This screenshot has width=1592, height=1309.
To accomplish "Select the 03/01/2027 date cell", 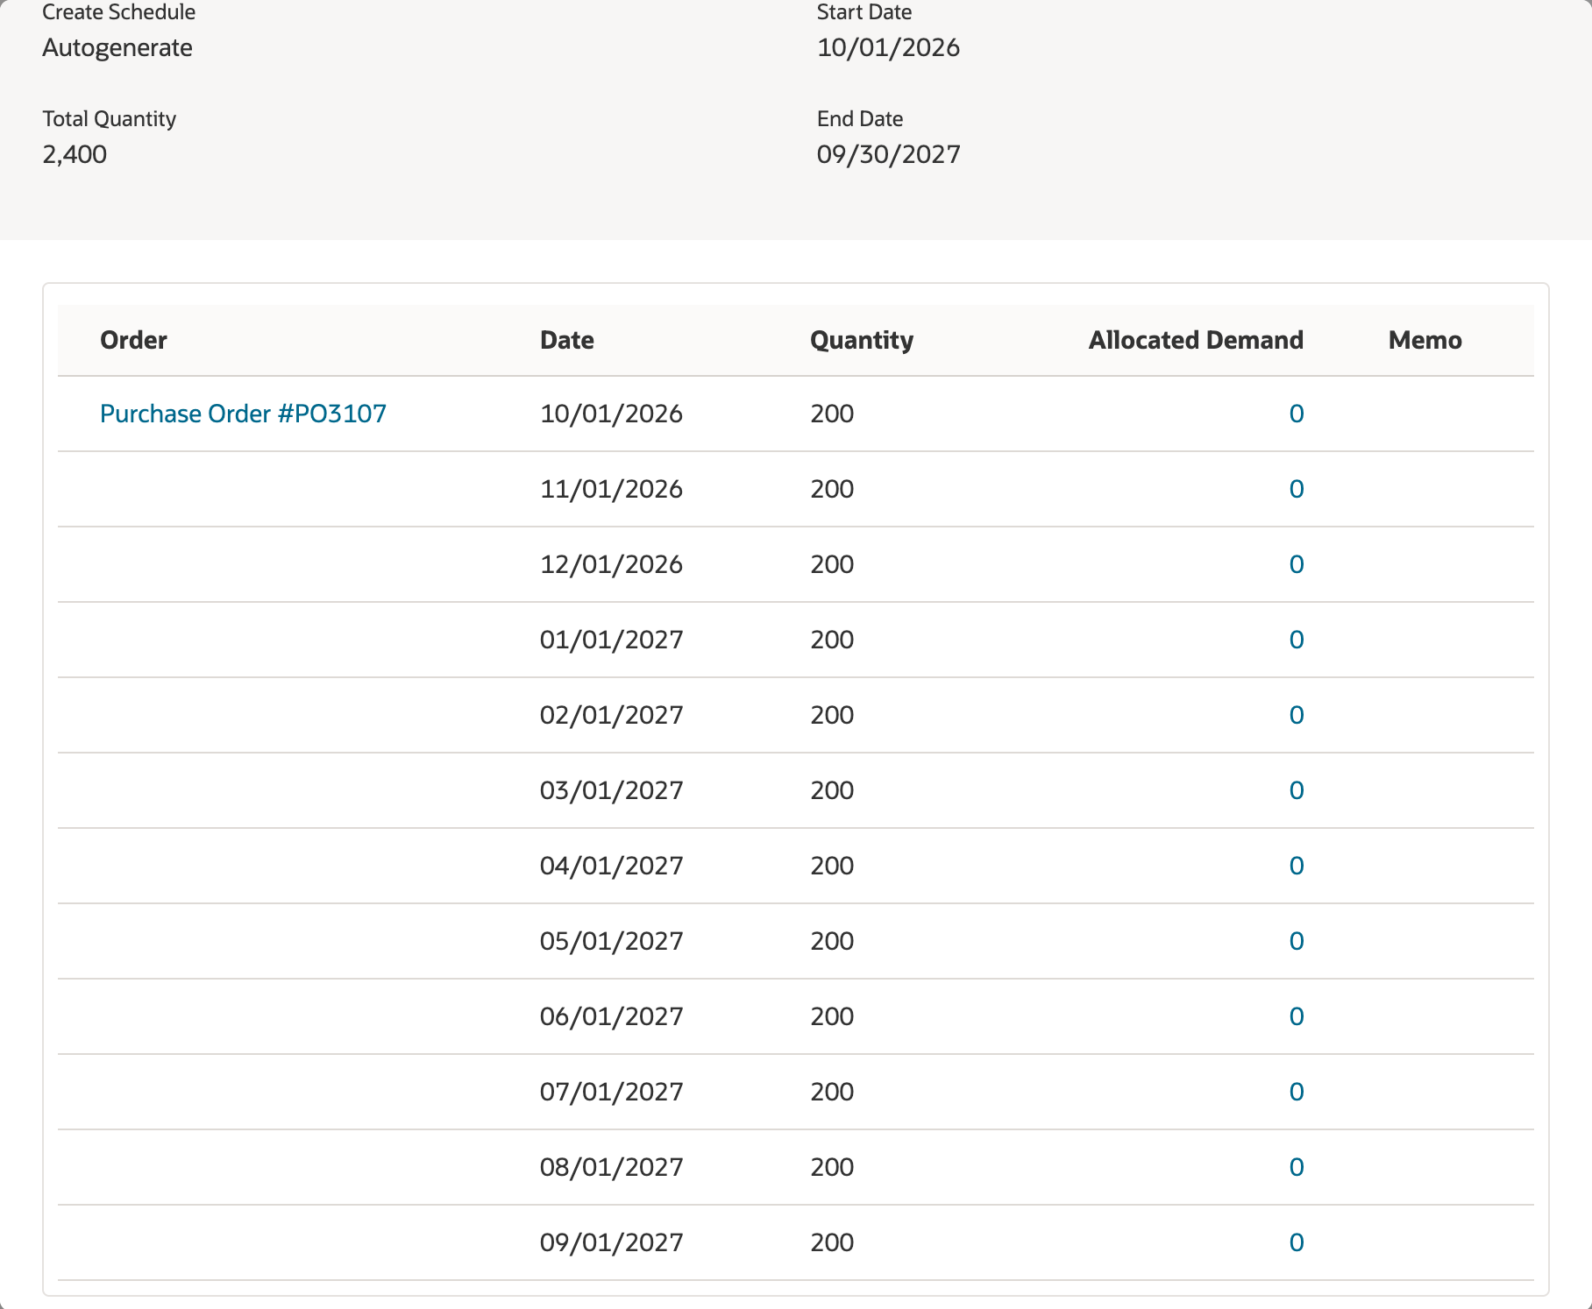I will (x=611, y=790).
